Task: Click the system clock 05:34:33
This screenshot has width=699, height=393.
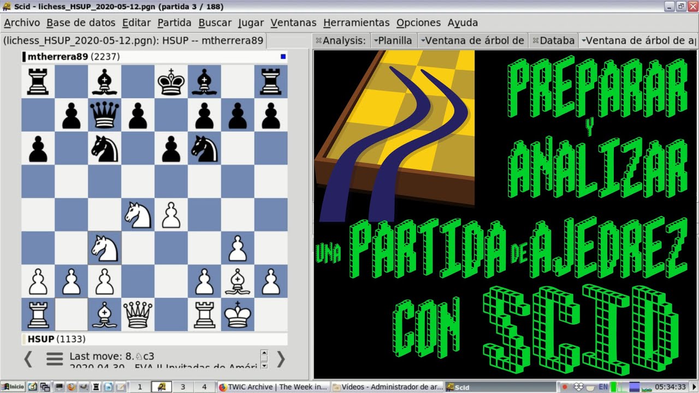Action: pyautogui.click(x=670, y=387)
